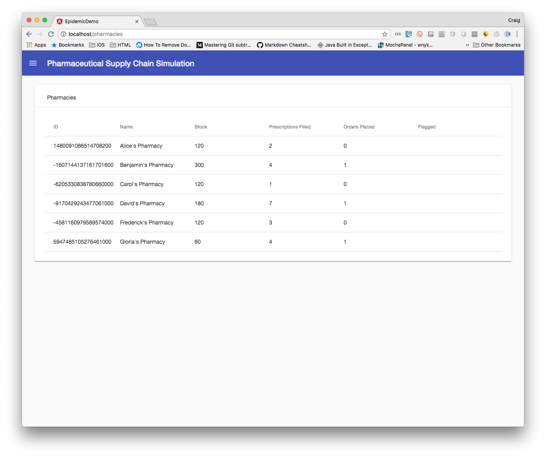Click the Pharmacies card heading
The image size is (546, 458).
[62, 98]
